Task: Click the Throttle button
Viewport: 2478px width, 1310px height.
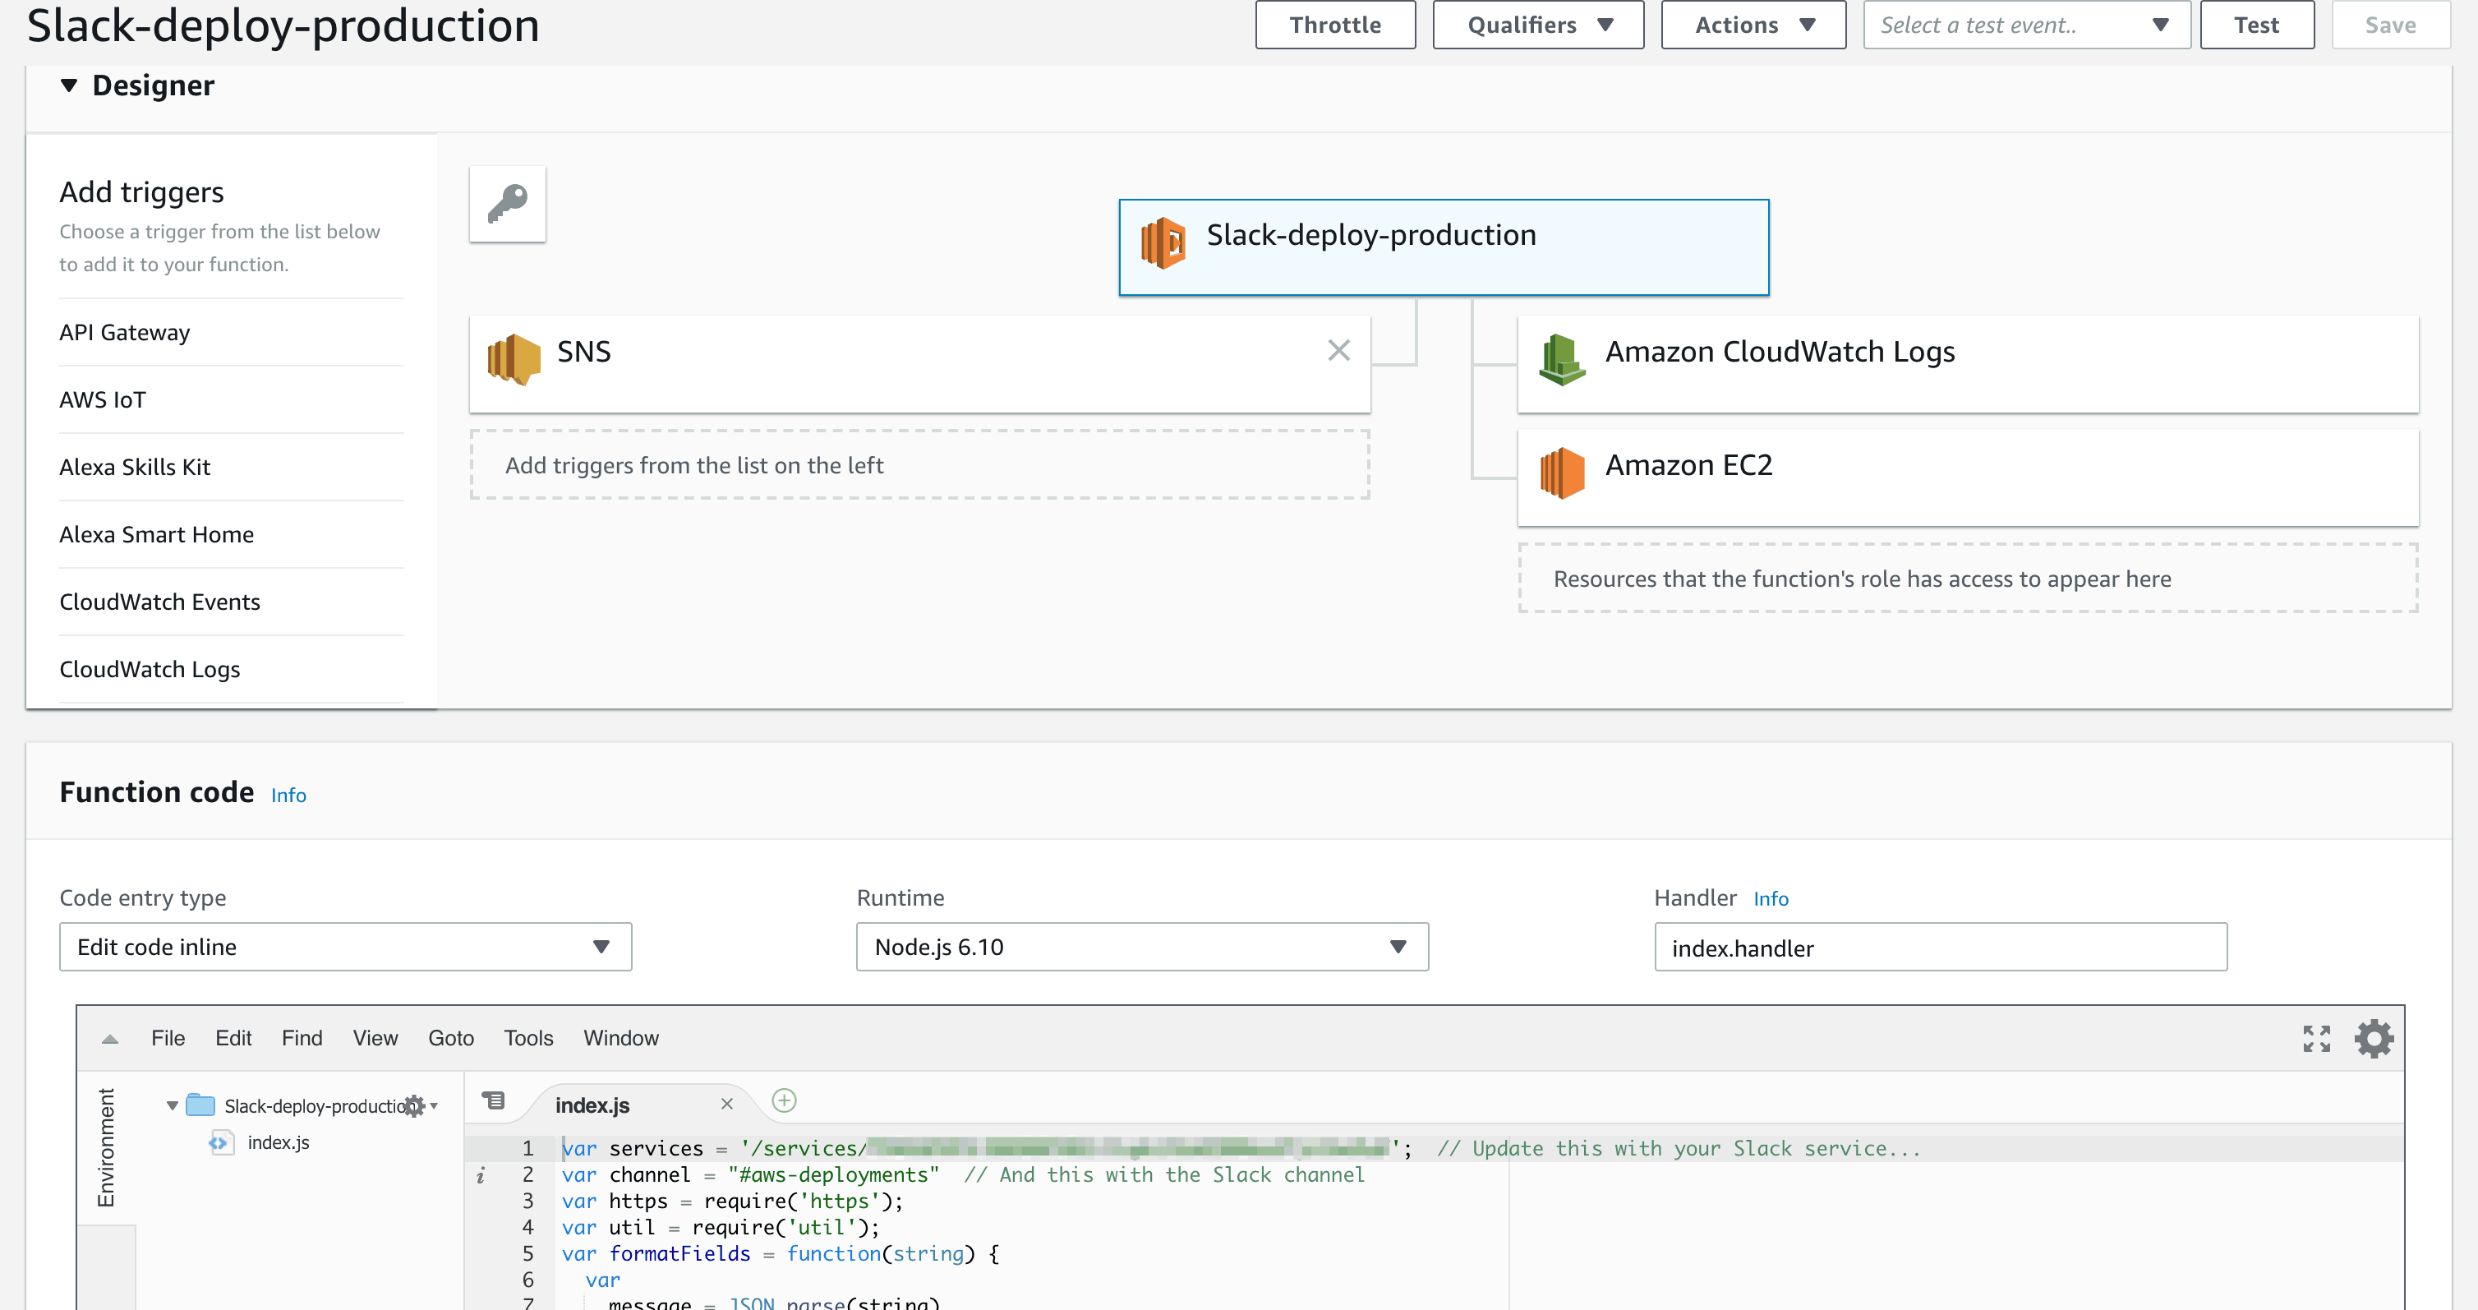Action: point(1335,25)
